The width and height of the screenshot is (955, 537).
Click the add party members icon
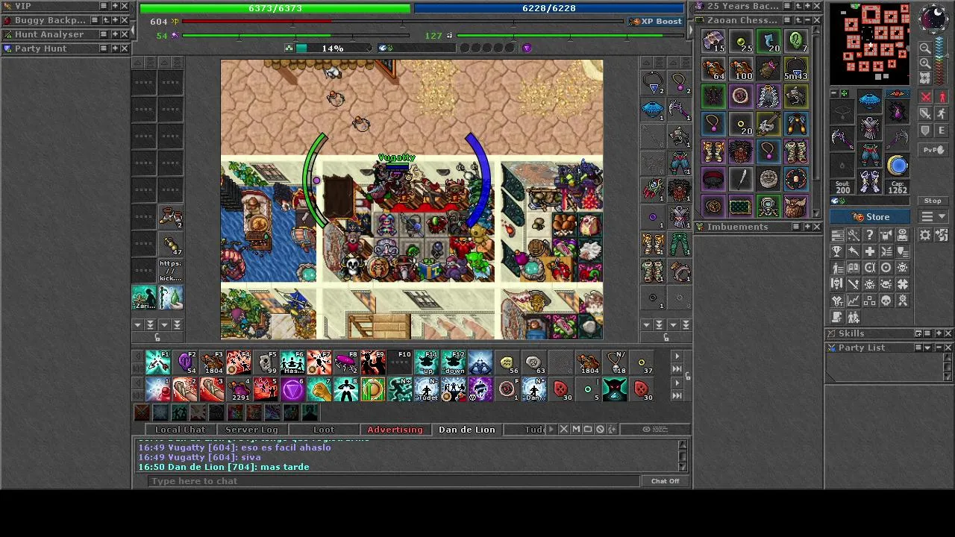[854, 318]
